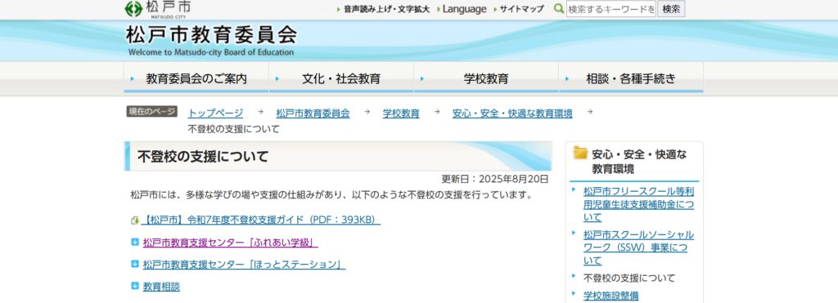Click the yellow folder icon in sidebar
This screenshot has height=303, width=838.
[x=580, y=154]
